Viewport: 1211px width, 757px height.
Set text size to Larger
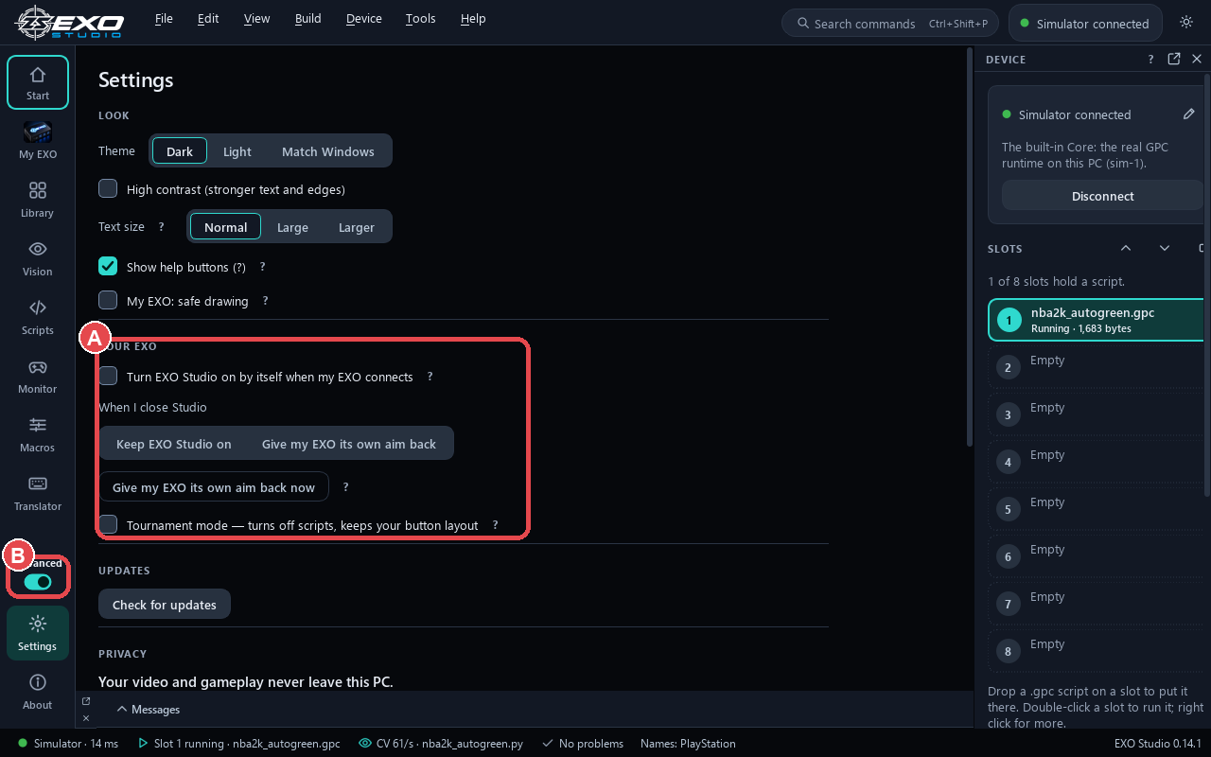[x=357, y=227]
